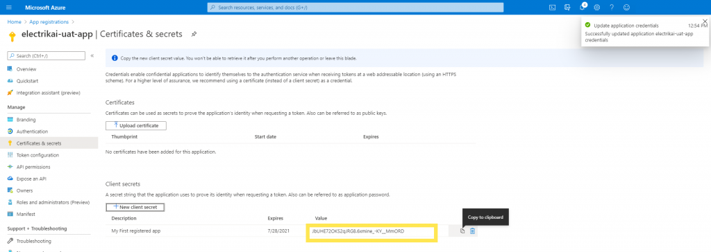Open Expose an API
The image size is (711, 252).
[x=31, y=179]
